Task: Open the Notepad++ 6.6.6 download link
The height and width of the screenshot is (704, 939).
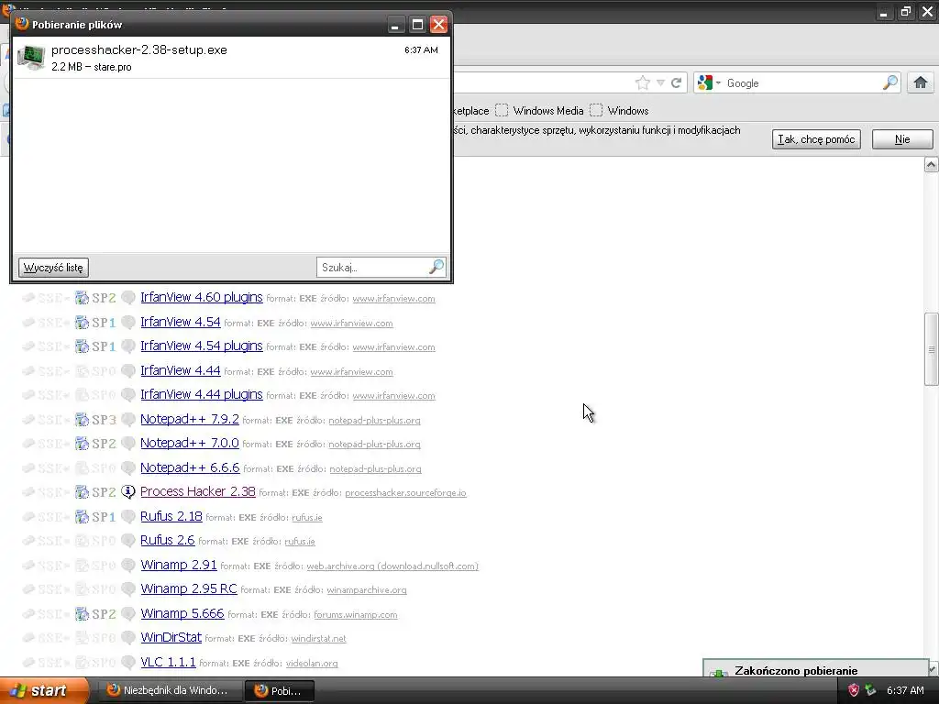Action: (190, 467)
